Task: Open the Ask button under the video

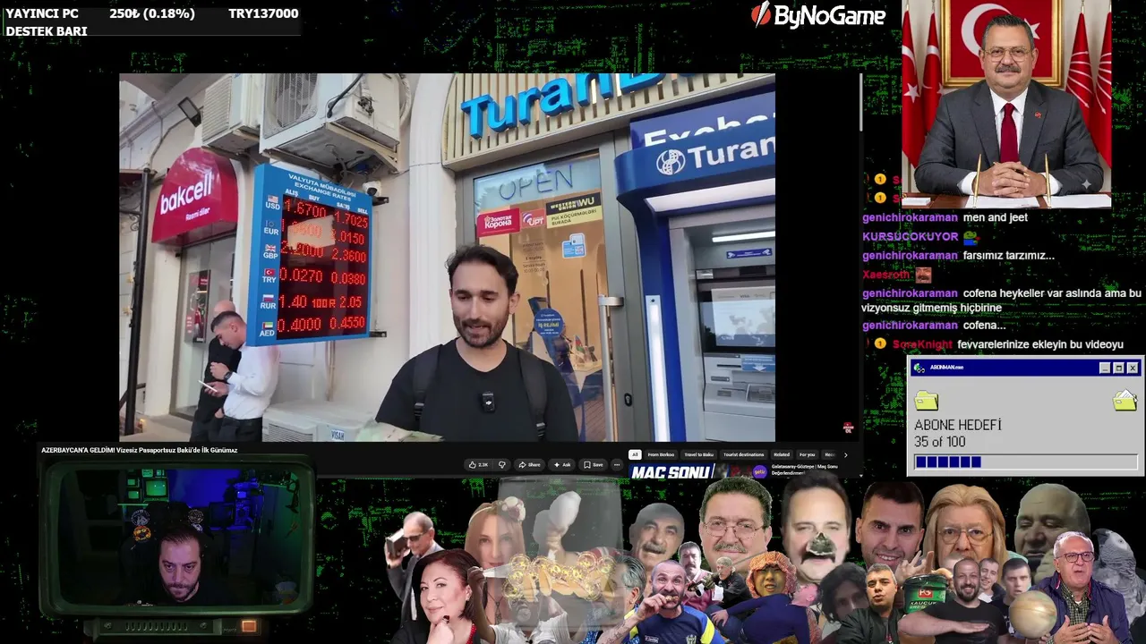Action: (562, 465)
